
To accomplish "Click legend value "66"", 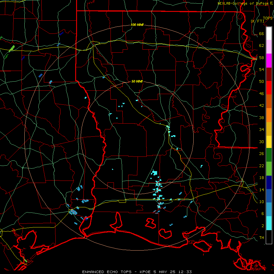I will 262,33.
